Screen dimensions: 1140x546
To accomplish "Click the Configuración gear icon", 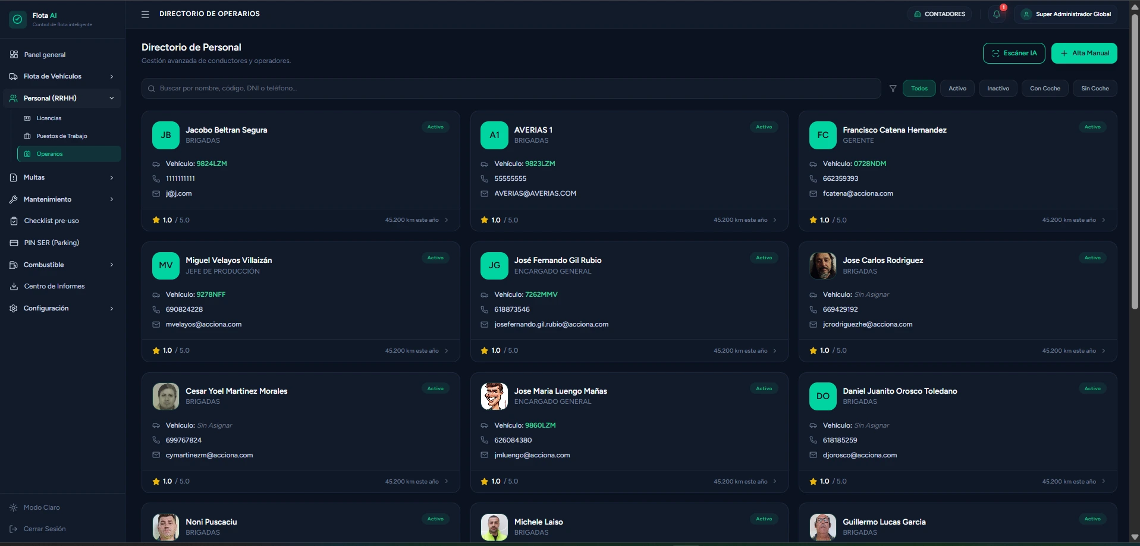I will point(14,308).
